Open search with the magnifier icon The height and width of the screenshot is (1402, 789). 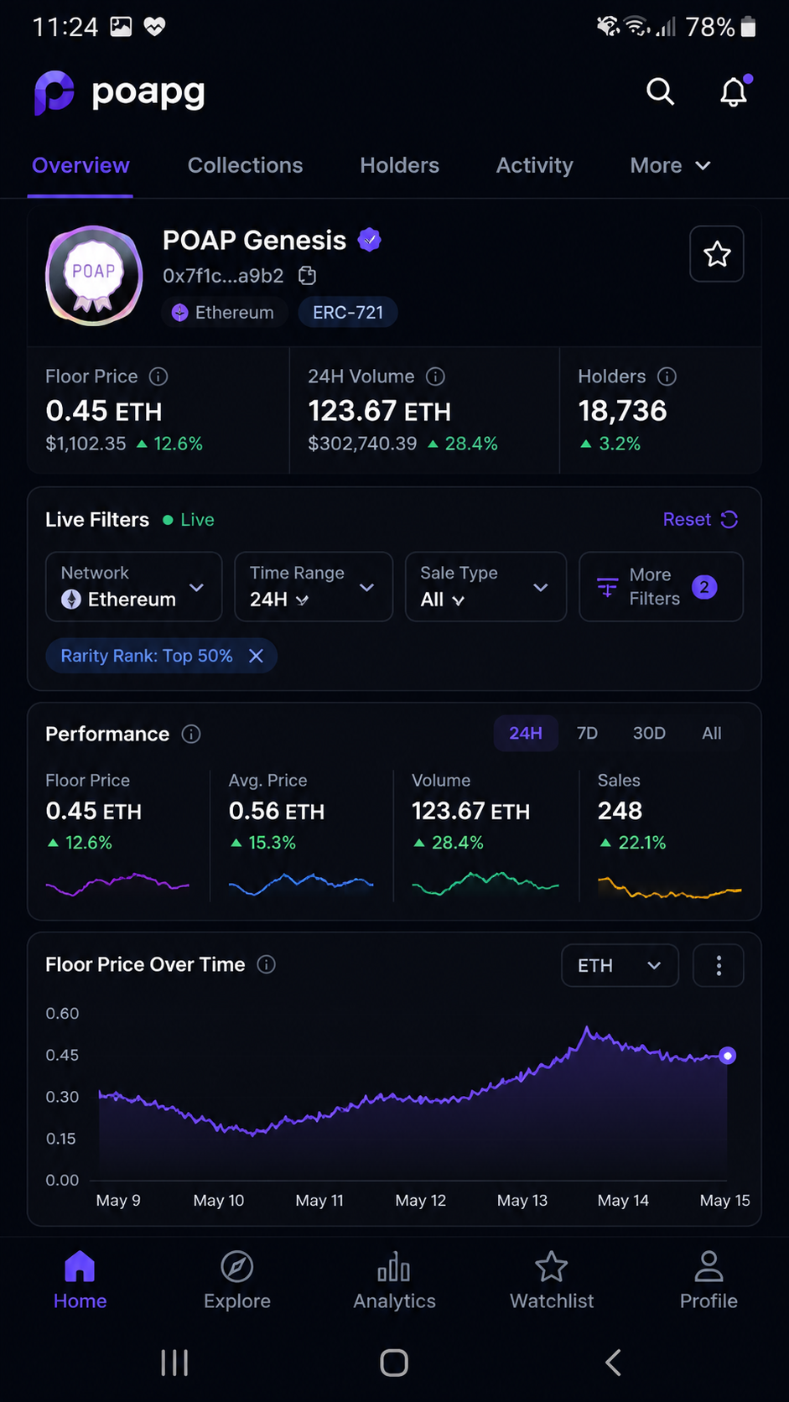click(660, 91)
